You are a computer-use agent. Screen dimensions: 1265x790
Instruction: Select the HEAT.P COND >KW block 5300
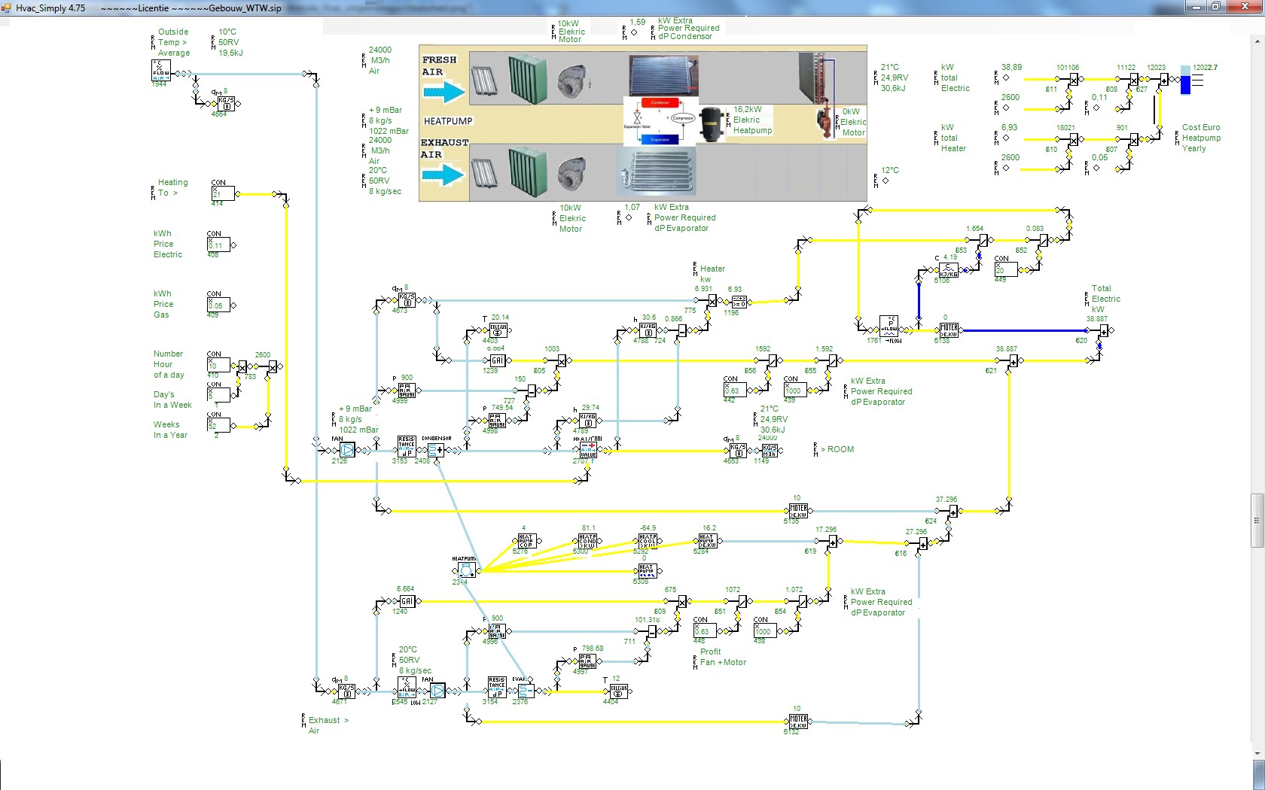(587, 541)
